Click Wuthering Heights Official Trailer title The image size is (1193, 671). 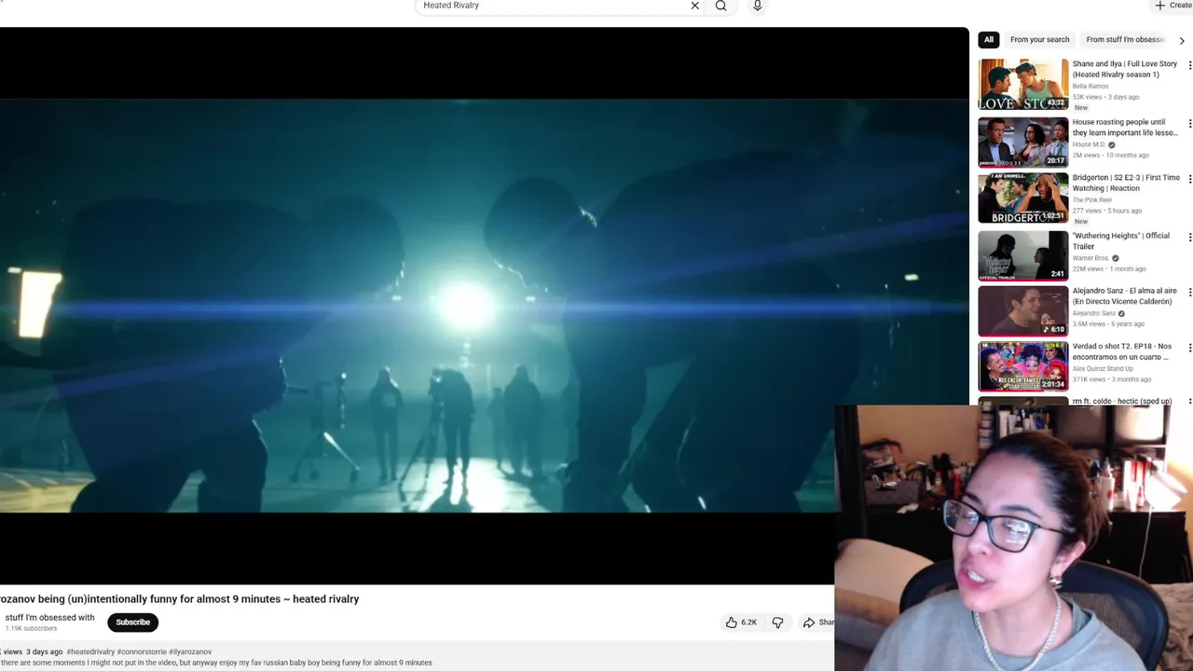click(x=1120, y=240)
